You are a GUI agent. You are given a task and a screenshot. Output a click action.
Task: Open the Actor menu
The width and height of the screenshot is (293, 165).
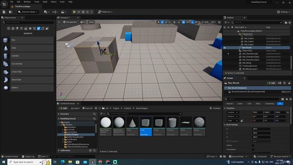(62, 2)
